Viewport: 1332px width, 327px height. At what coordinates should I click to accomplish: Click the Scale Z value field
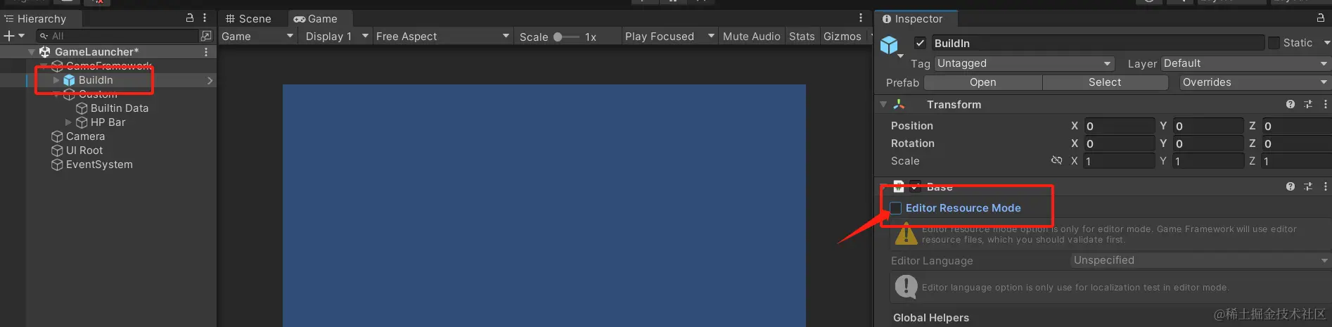(1297, 161)
